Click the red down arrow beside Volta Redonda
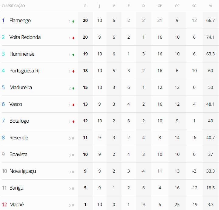 coord(73,38)
